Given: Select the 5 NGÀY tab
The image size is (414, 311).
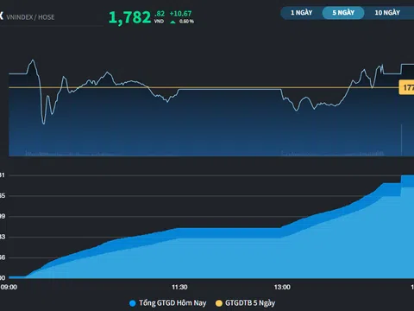Looking at the screenshot, I should click(x=343, y=13).
